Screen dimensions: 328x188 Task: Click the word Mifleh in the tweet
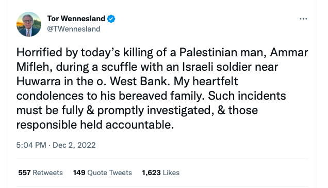(35, 67)
